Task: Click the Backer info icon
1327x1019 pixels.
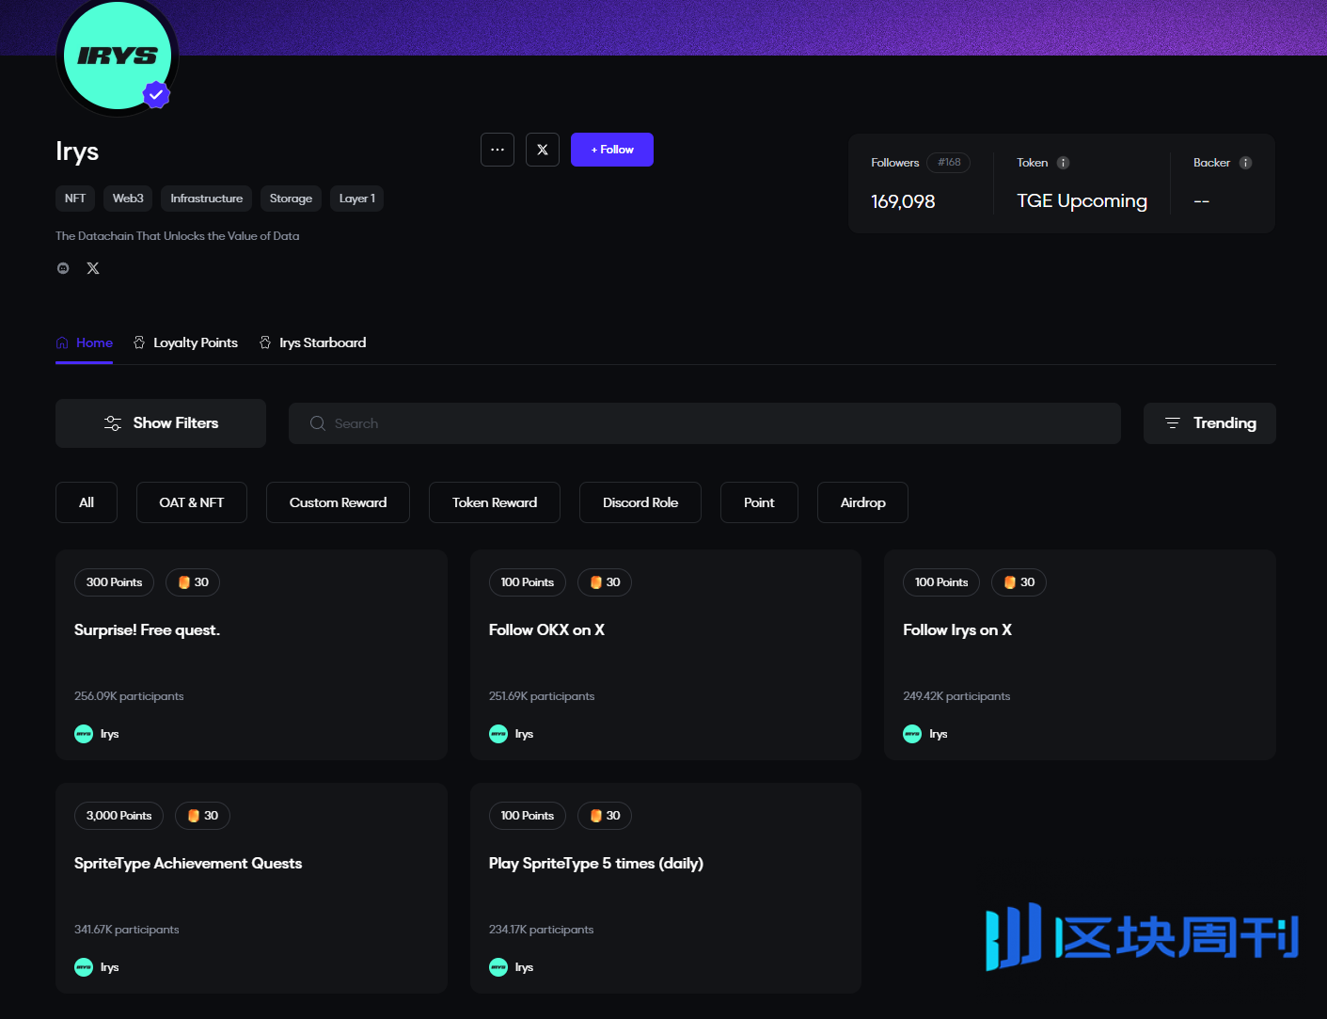Action: 1245,163
